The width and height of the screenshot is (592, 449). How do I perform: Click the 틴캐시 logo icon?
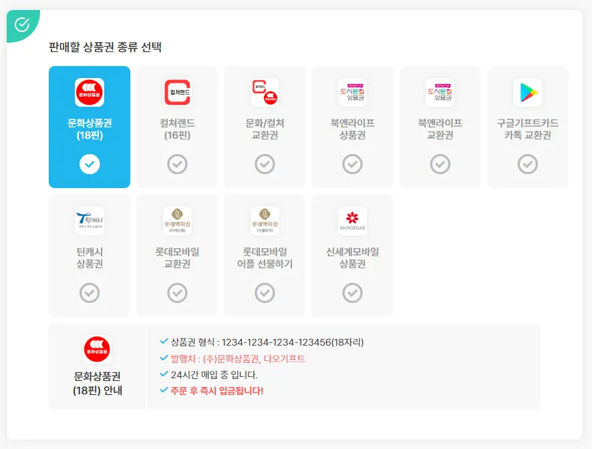pos(90,221)
